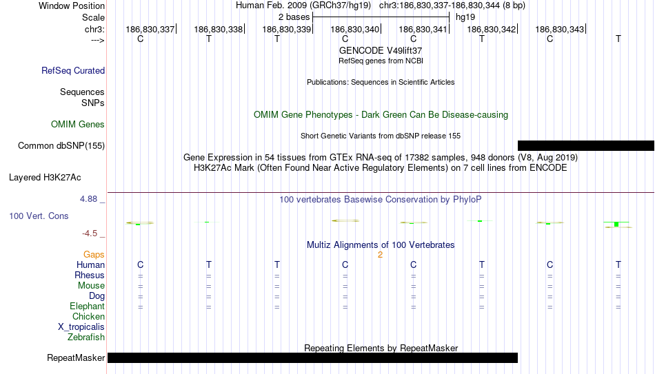Click the Chicken alignment row label
The image size is (655, 374).
(88, 316)
